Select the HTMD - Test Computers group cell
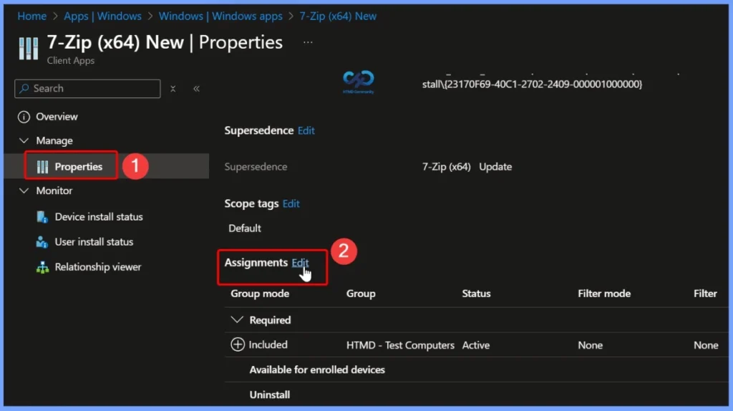The image size is (733, 411). click(x=400, y=345)
